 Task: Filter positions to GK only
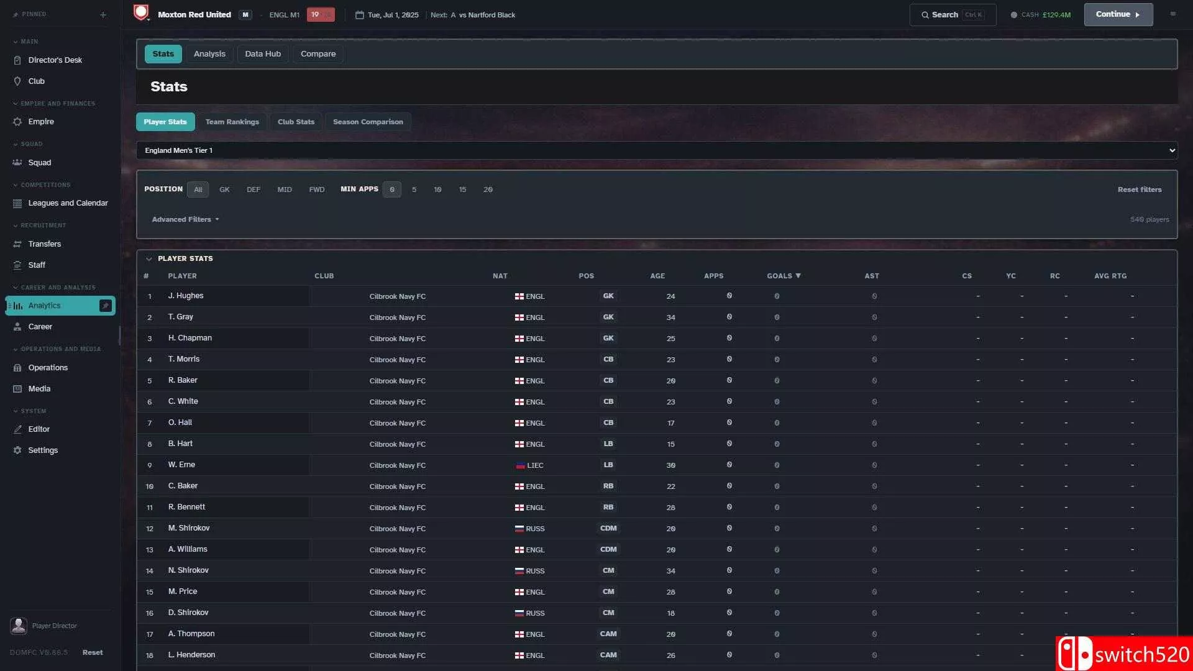coord(224,189)
